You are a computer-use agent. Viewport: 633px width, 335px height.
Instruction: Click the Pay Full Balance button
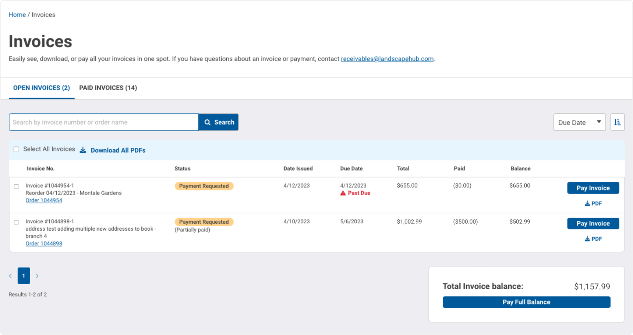(526, 302)
